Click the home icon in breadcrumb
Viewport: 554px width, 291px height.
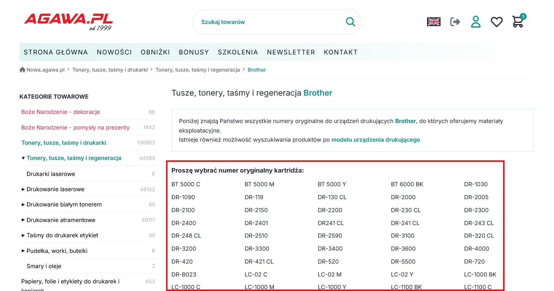[22, 70]
